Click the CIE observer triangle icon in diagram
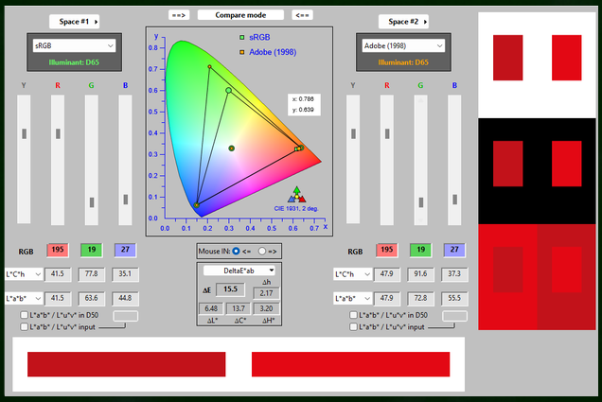This screenshot has height=402, width=602. [297, 195]
